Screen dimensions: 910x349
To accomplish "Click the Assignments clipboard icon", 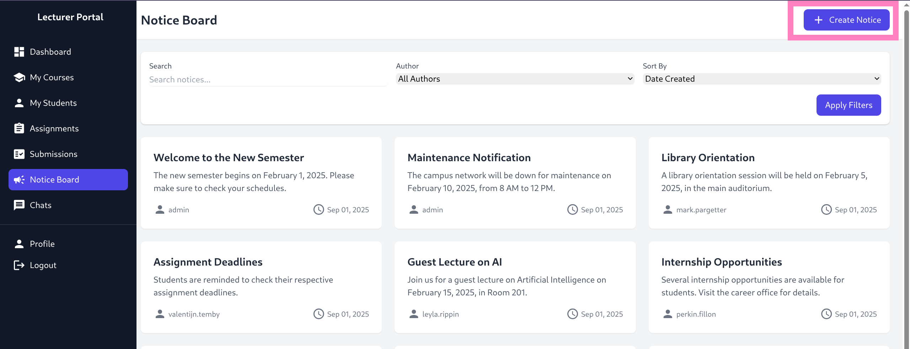I will pyautogui.click(x=19, y=129).
